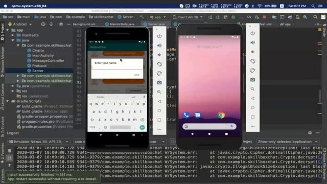Viewport: 327px width, 184px height.
Task: Open the Phone app on right emulator
Action: pos(186,115)
